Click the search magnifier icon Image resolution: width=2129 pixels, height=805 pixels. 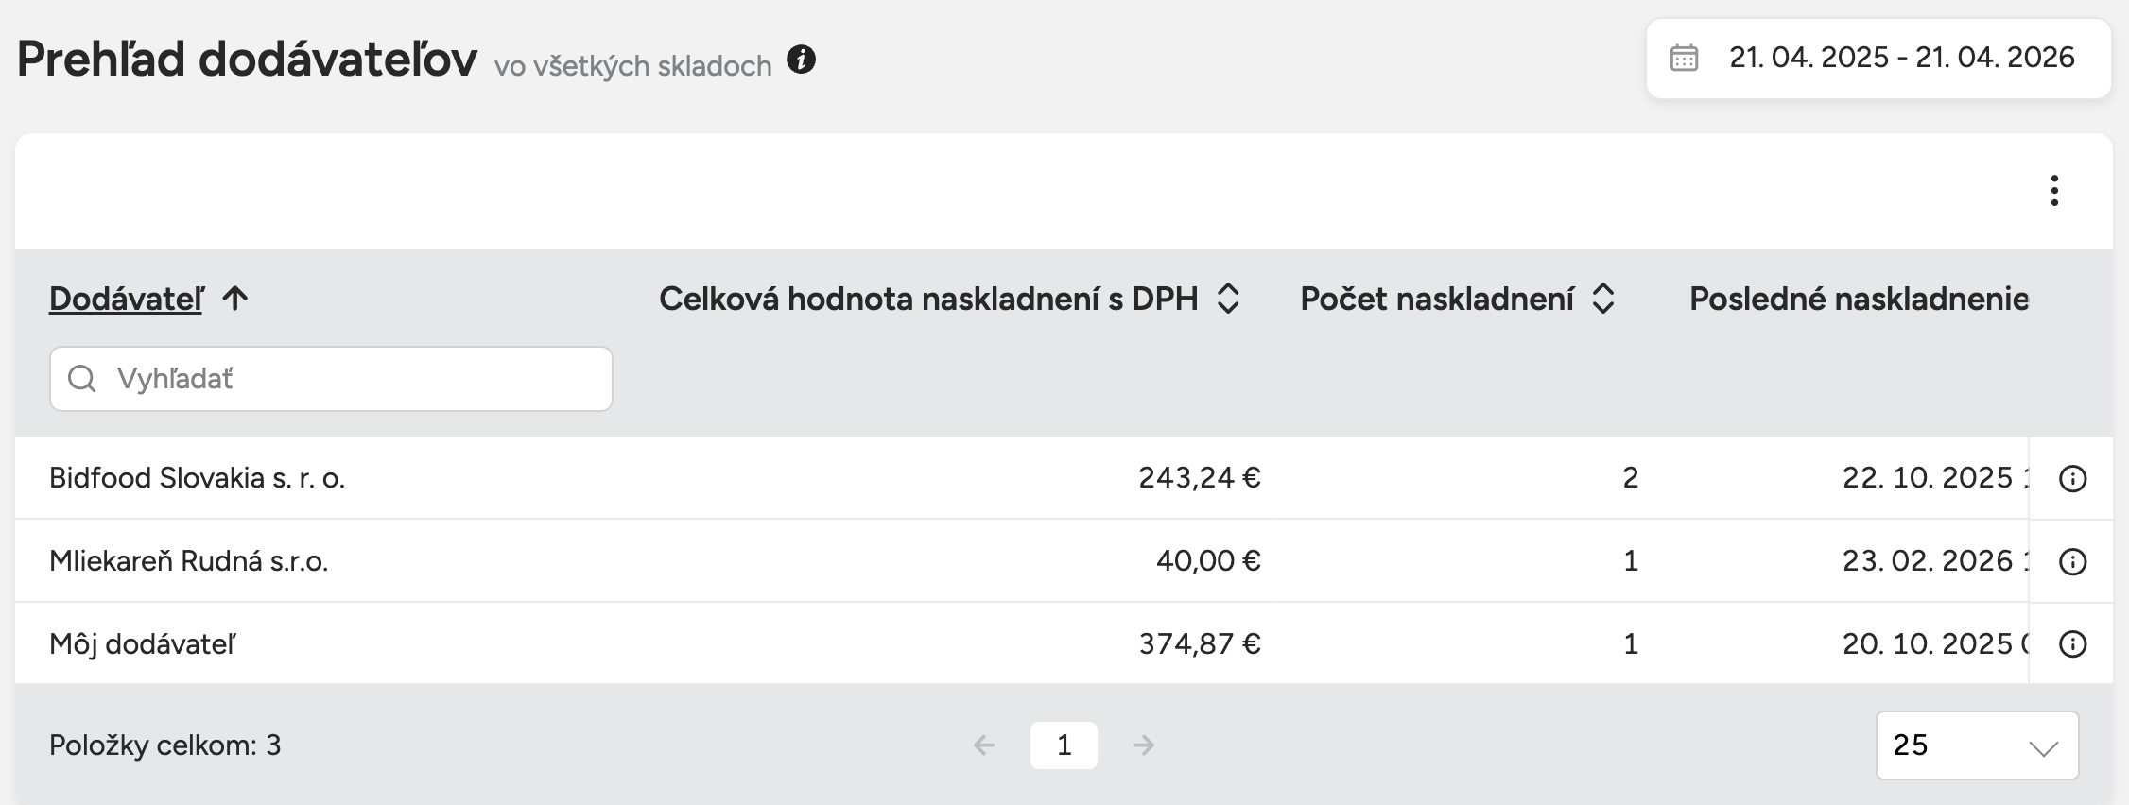pos(82,379)
